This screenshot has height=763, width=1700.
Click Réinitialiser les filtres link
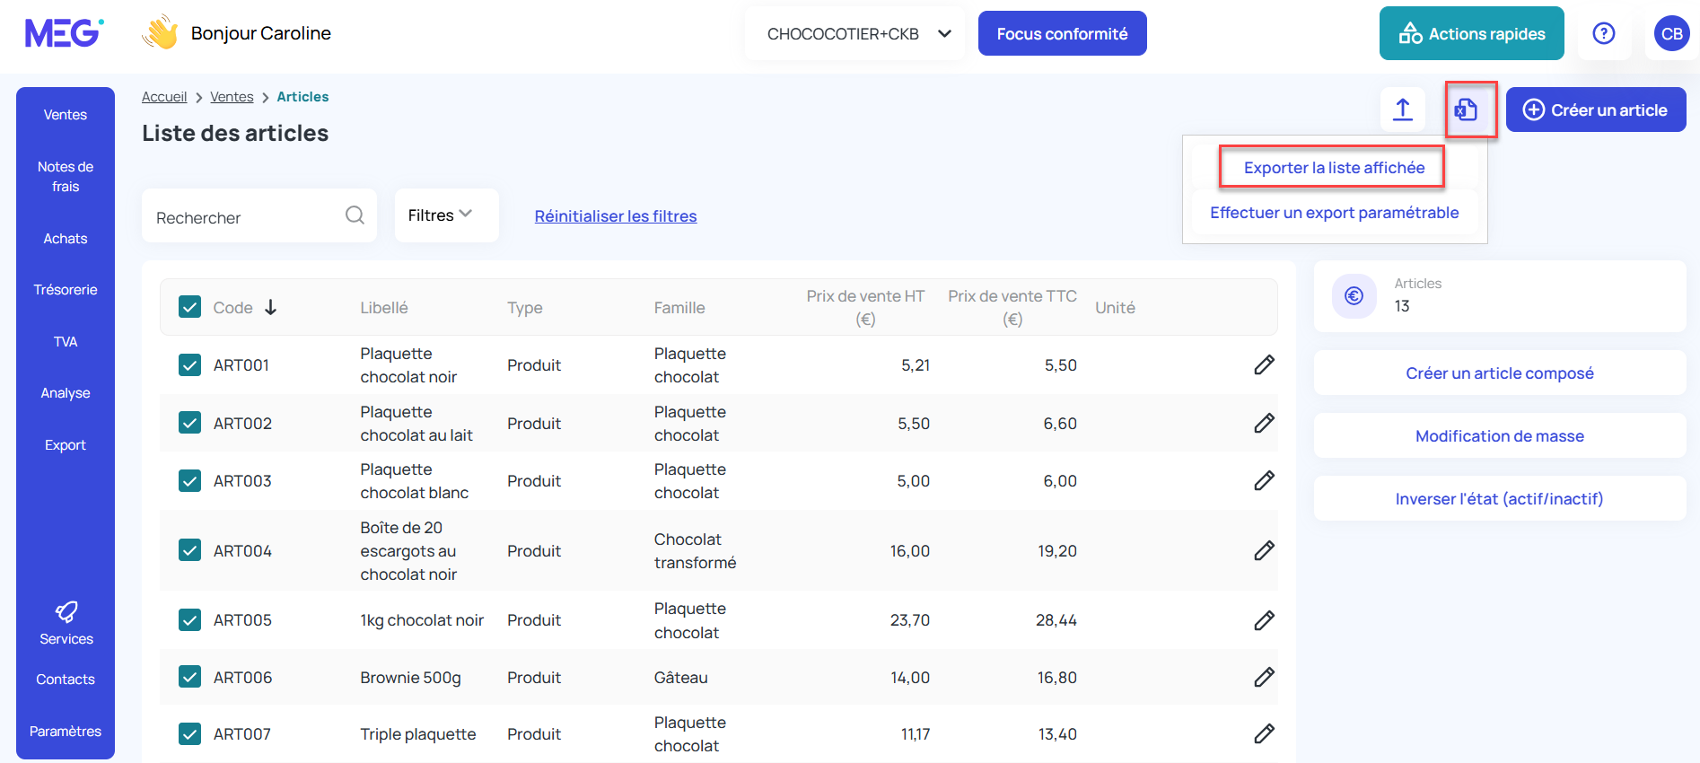(x=616, y=216)
